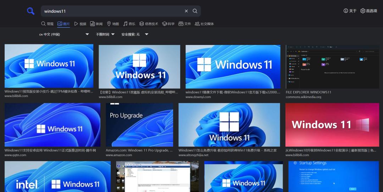Screen dimensions: 383x192
Task: Click the windows11镜像文件下载 title
Action: coord(233,92)
